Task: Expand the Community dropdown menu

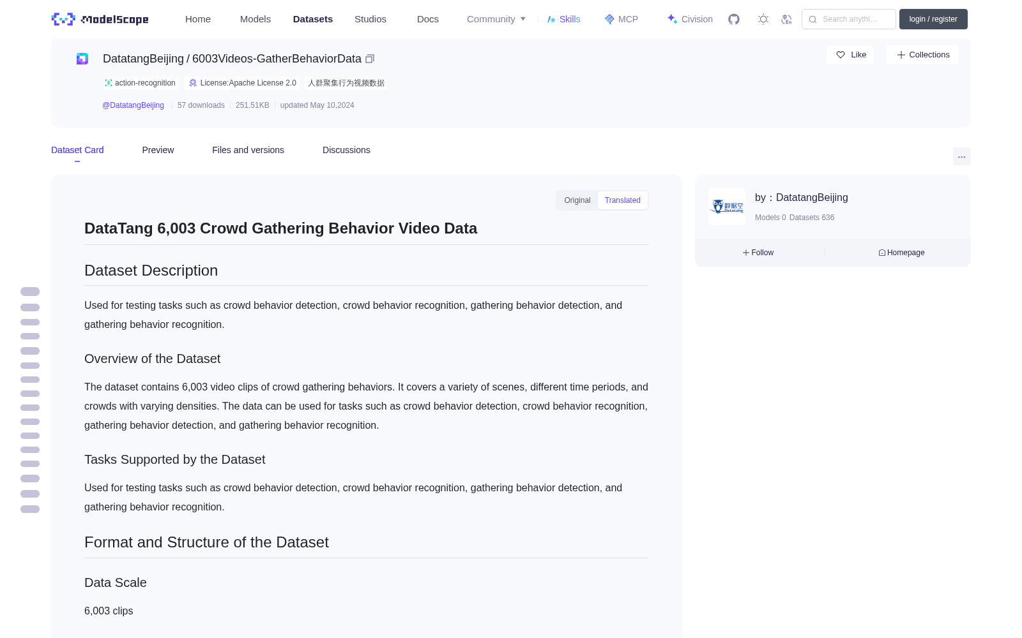Action: click(x=496, y=19)
